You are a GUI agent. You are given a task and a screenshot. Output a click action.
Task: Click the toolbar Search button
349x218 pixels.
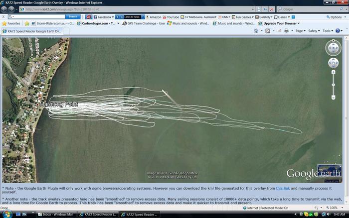pos(73,17)
